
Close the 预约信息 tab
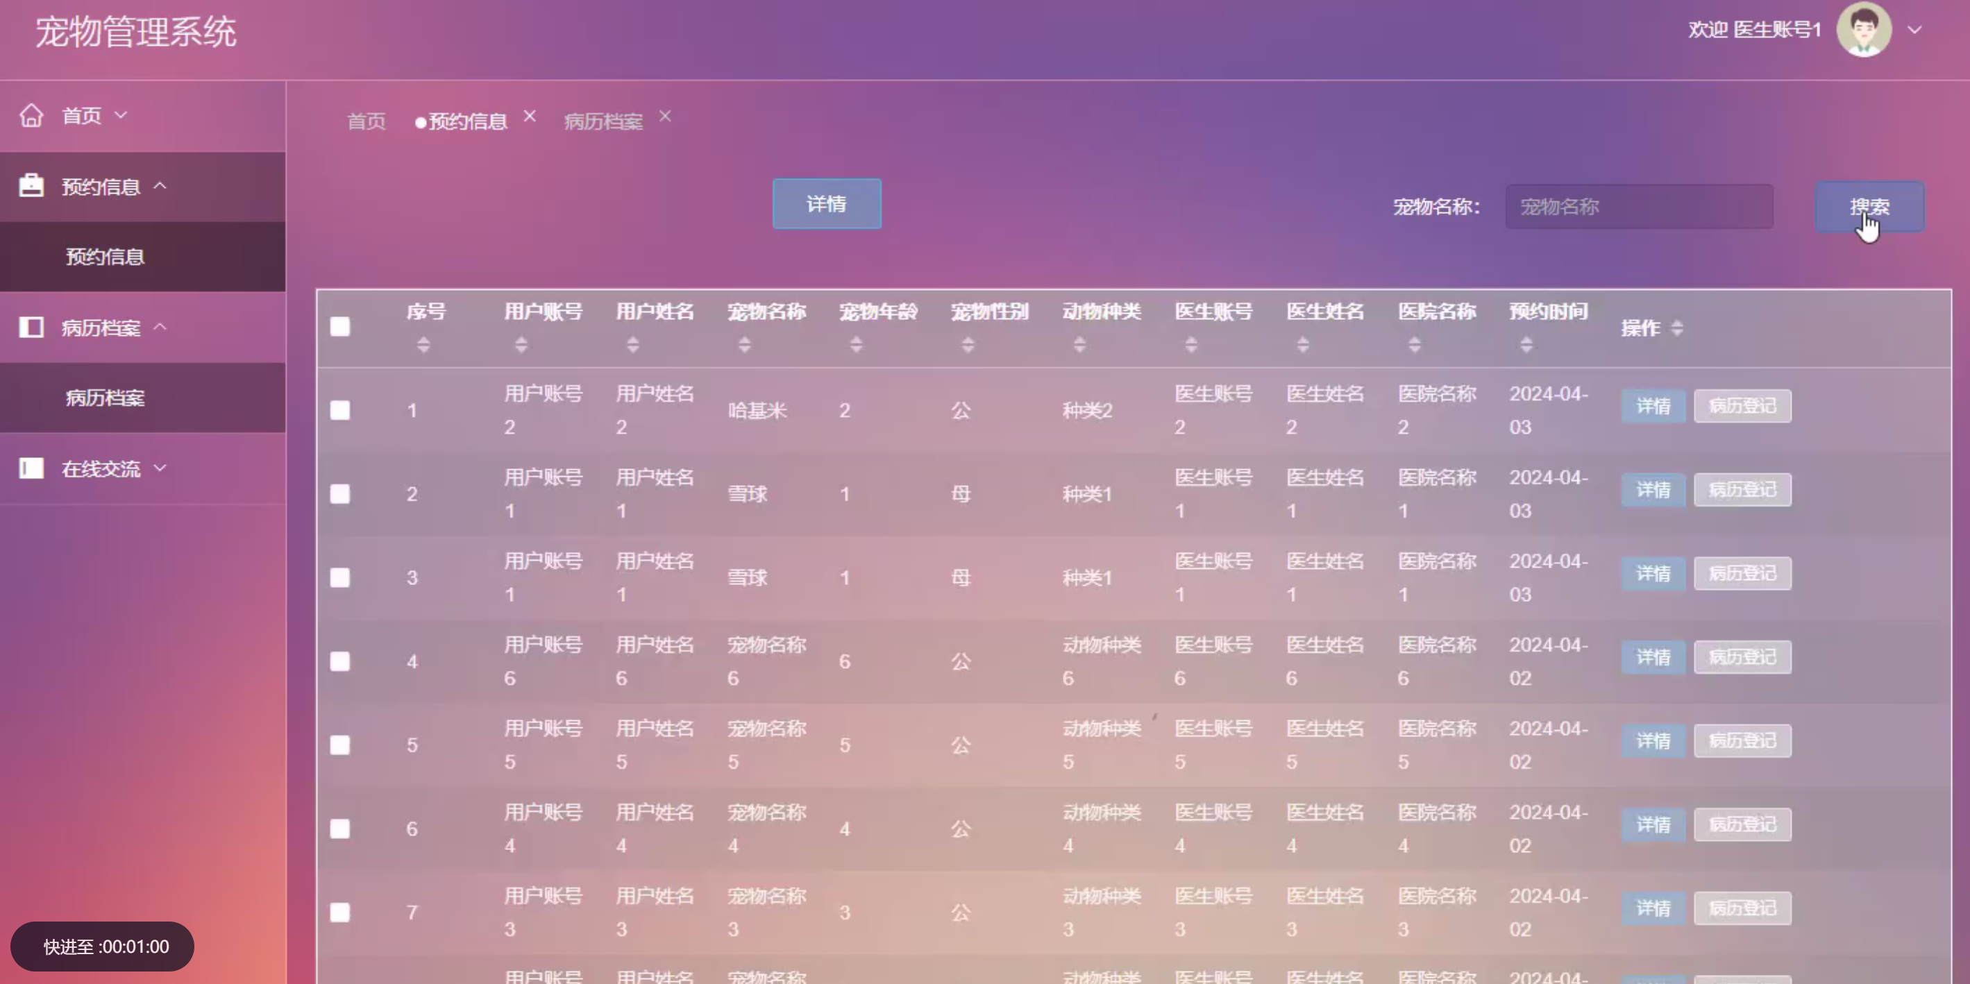529,116
